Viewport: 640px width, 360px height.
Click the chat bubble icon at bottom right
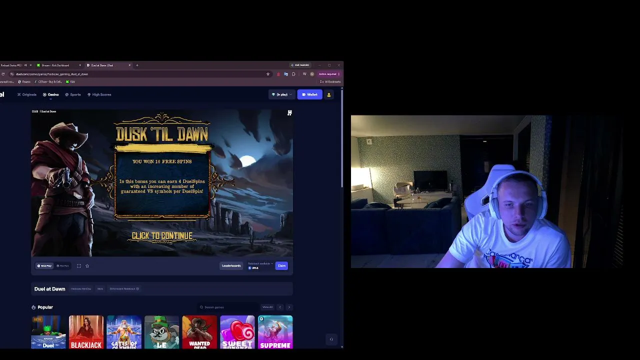coord(331,339)
